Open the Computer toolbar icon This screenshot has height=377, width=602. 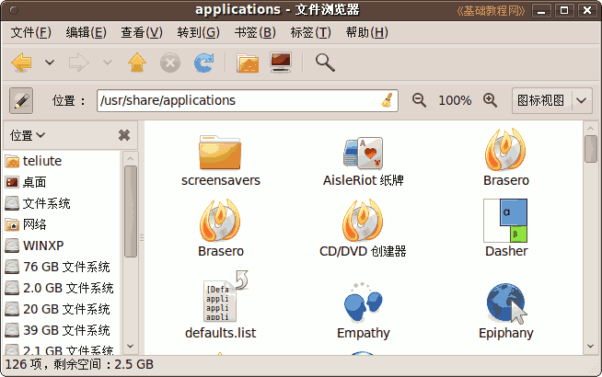pyautogui.click(x=281, y=63)
